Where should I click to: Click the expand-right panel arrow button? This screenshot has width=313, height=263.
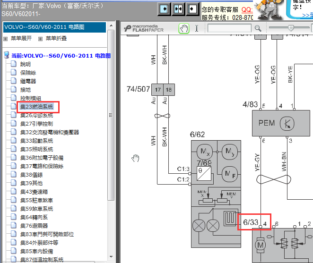coord(164,9)
